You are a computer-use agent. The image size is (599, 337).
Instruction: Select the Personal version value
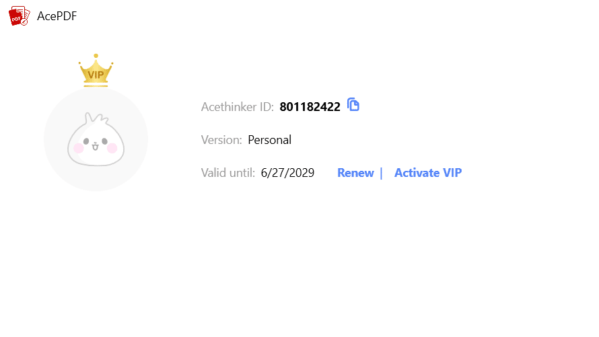[x=270, y=140]
